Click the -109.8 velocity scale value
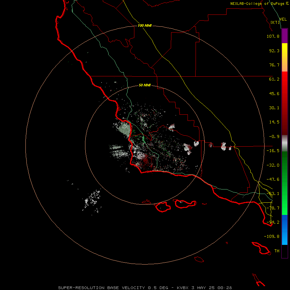The image size is (290, 290). 272,237
